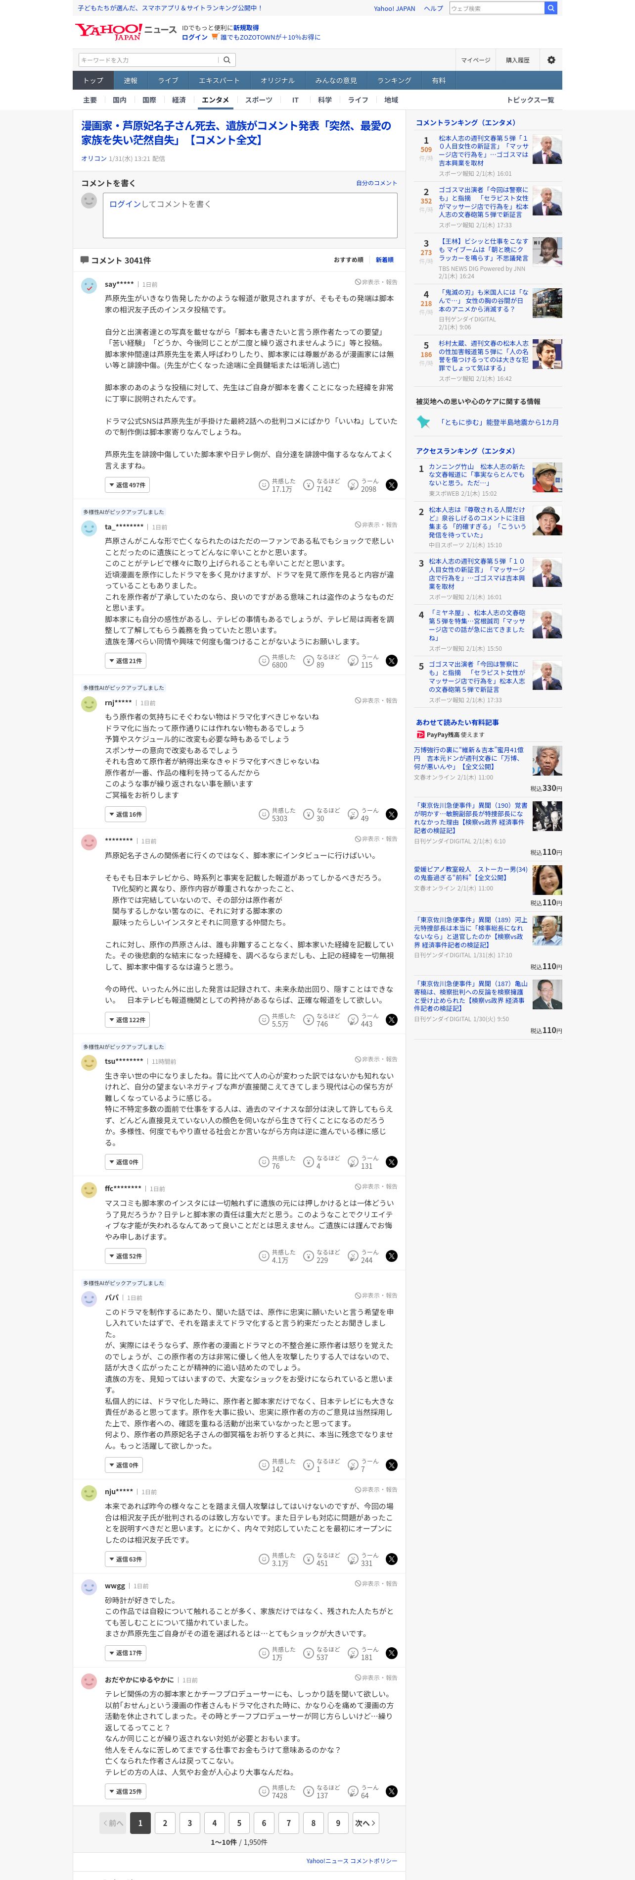Click ヘルプ in top bar
Image resolution: width=635 pixels, height=1880 pixels.
434,8
